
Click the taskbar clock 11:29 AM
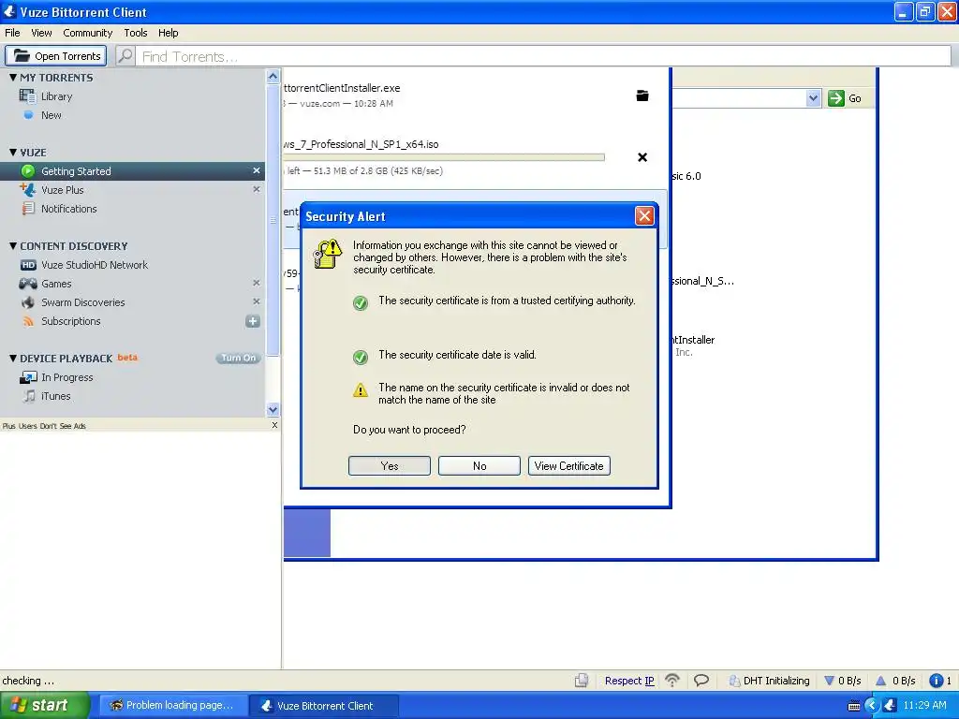924,705
